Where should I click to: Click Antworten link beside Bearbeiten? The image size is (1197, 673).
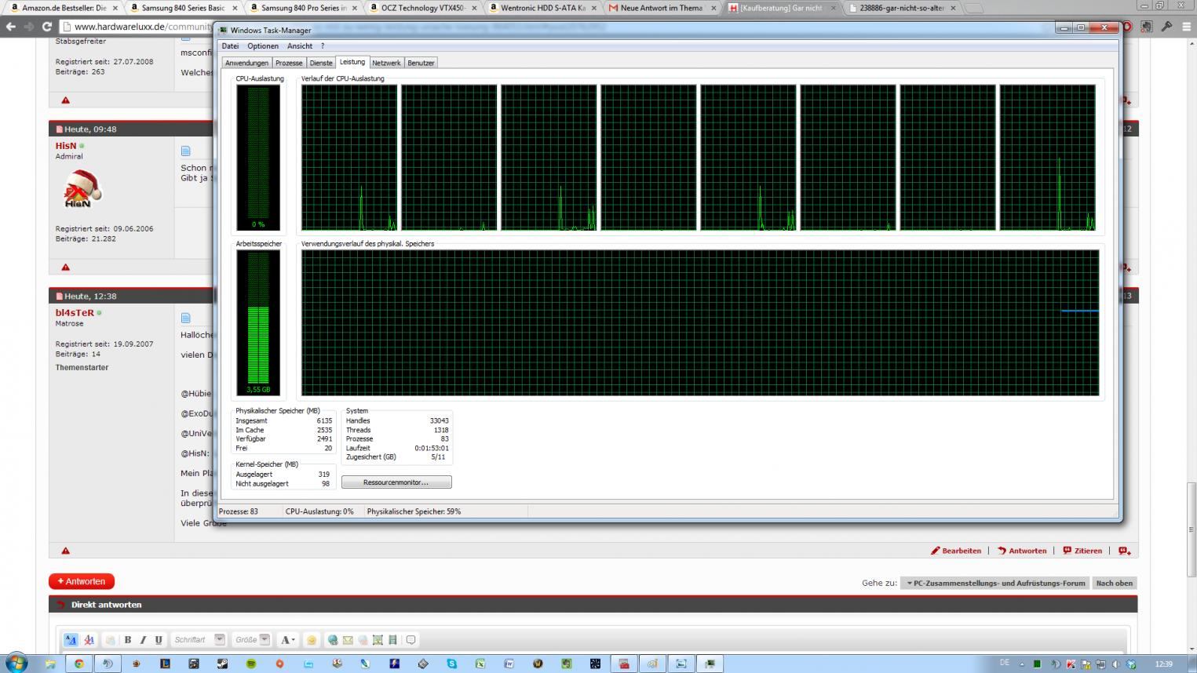(x=1022, y=551)
